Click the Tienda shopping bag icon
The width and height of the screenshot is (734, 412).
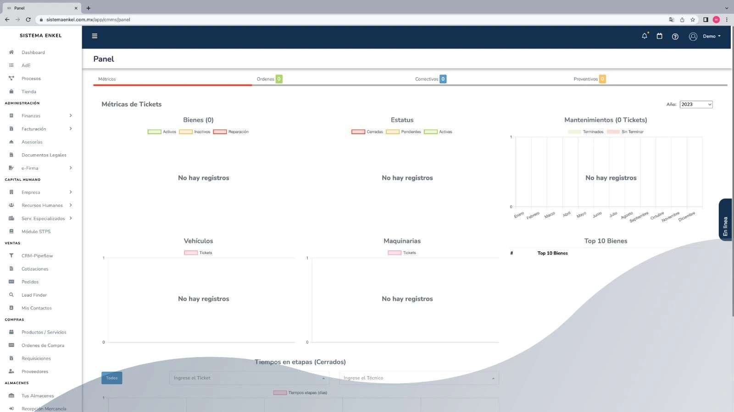(11, 92)
